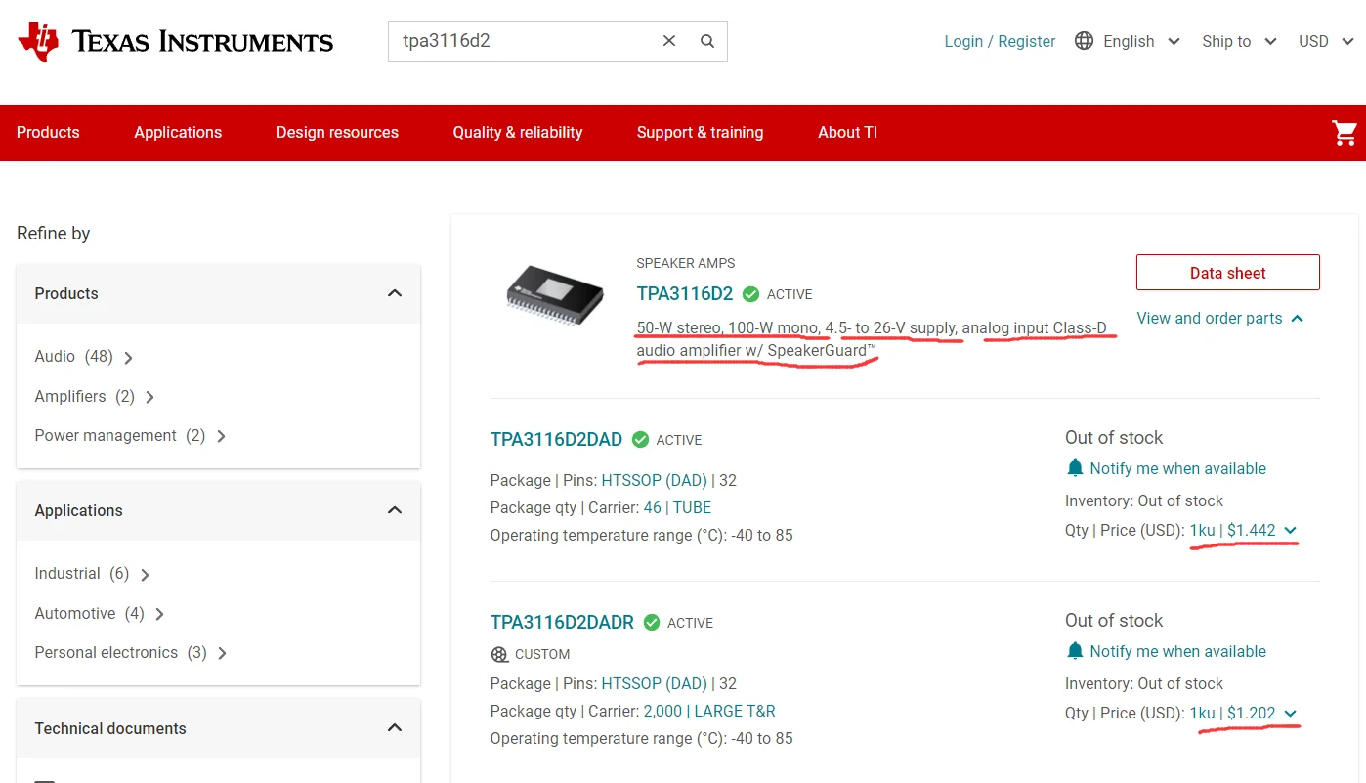
Task: Open the TPA3116D2DAD part link
Action: [x=556, y=440]
